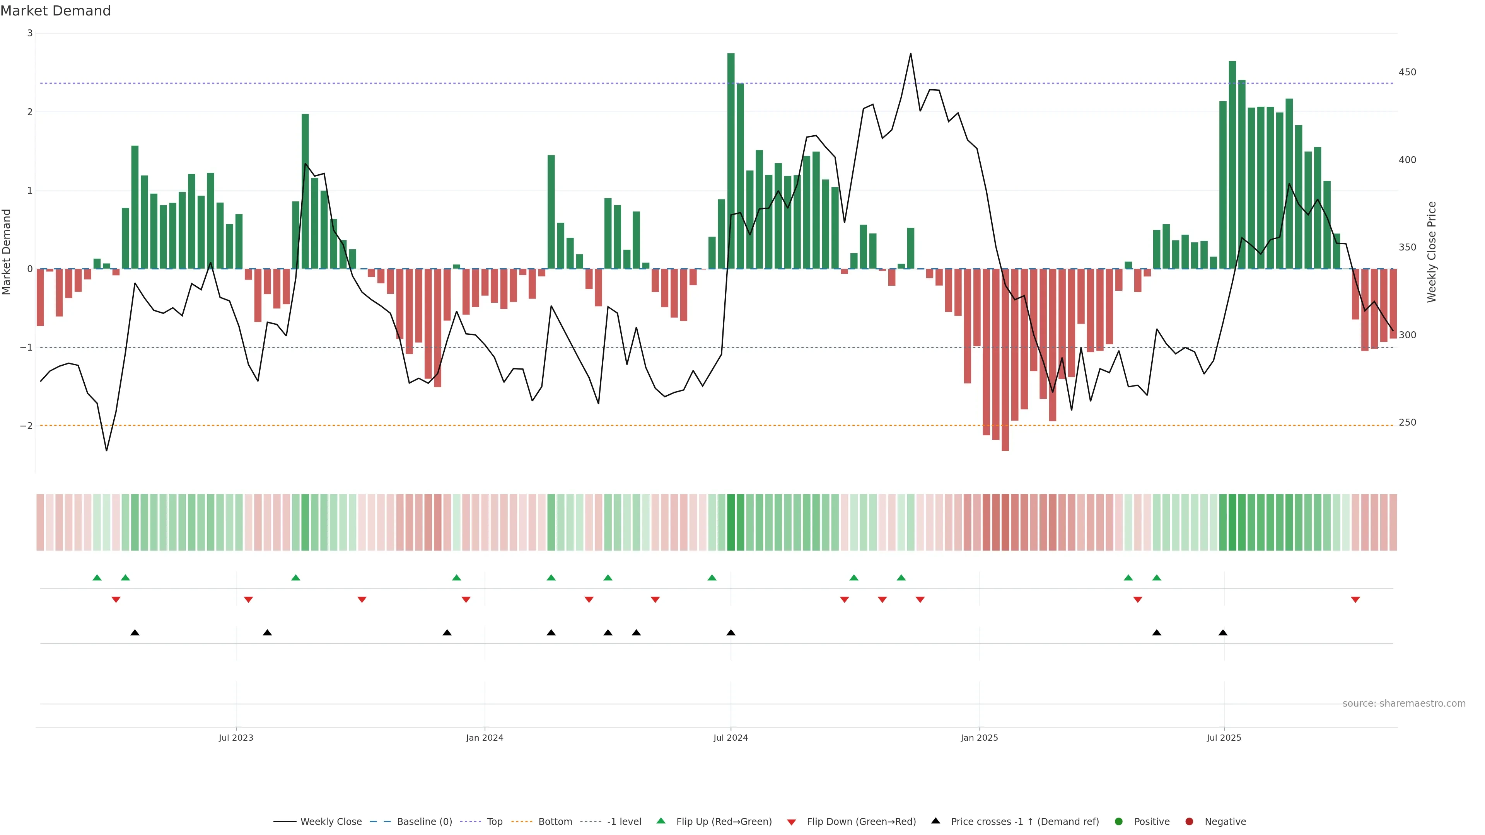1485x835 pixels.
Task: Click black triangle Price crosses legend icon
Action: 935,821
